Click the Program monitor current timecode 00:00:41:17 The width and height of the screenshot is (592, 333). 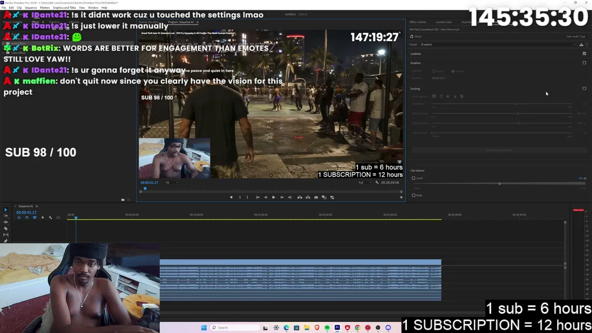pyautogui.click(x=149, y=183)
